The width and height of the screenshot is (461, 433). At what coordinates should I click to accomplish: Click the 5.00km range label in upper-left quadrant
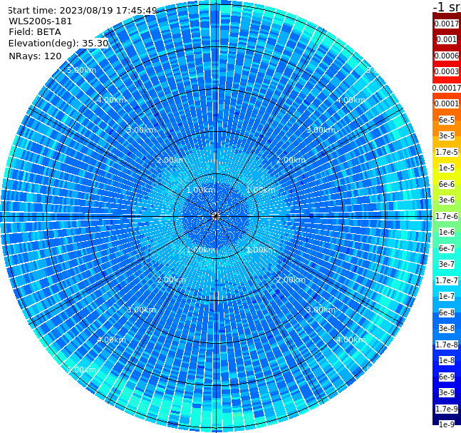81,70
